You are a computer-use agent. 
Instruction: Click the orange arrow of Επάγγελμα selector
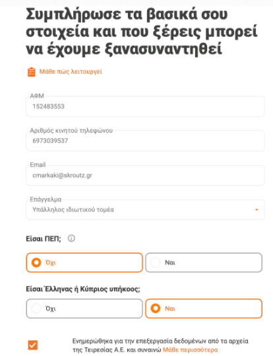click(257, 209)
